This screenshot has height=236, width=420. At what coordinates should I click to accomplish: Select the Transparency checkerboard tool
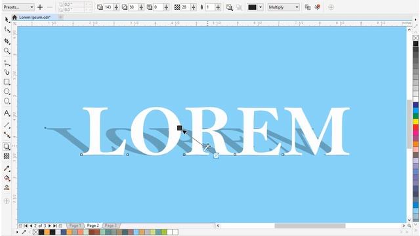7,156
